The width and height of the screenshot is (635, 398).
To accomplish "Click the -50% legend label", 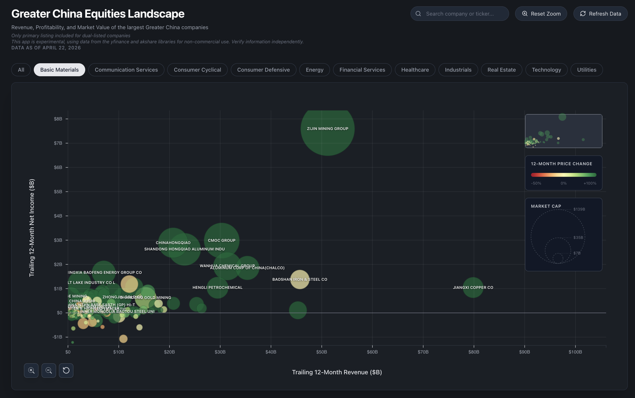I will [536, 183].
